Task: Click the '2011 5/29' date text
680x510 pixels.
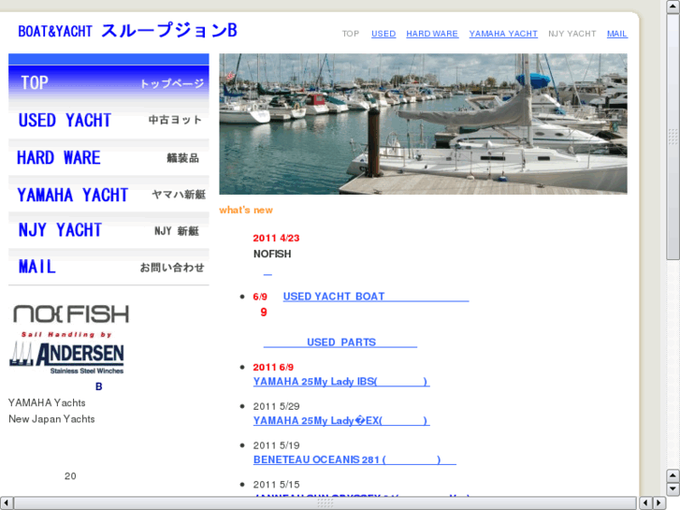Action: point(276,406)
